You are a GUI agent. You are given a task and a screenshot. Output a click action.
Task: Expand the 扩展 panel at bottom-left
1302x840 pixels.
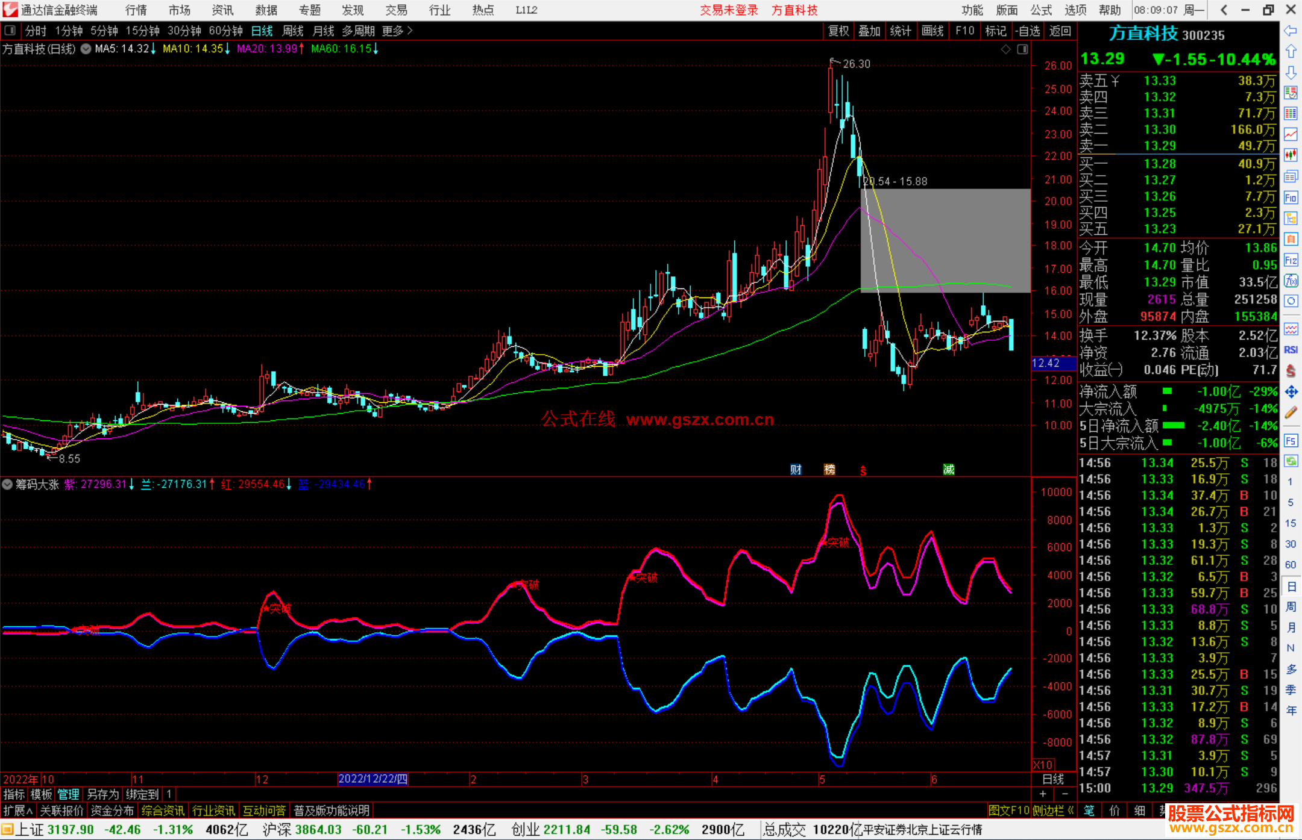pos(17,810)
